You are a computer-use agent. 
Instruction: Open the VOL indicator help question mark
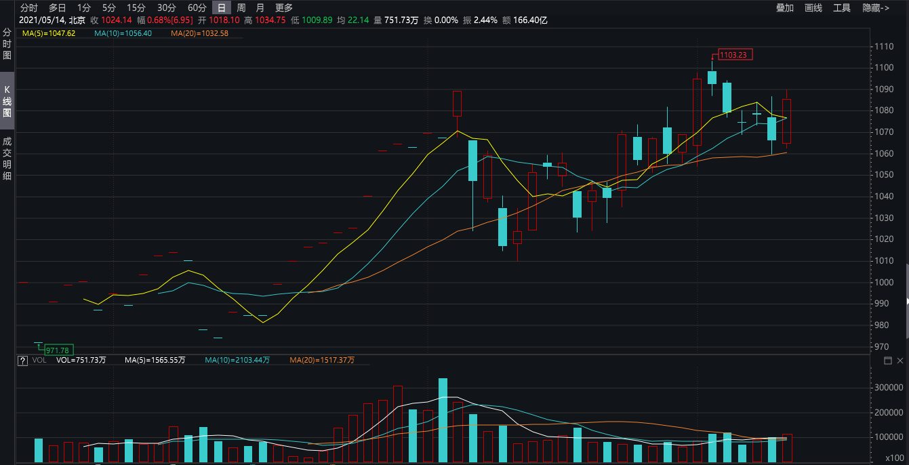tap(23, 361)
